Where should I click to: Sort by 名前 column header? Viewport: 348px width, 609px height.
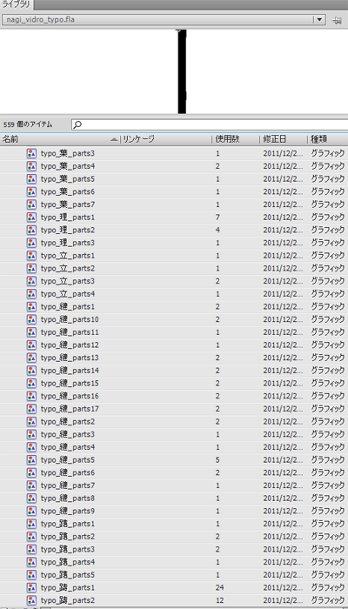(10, 139)
